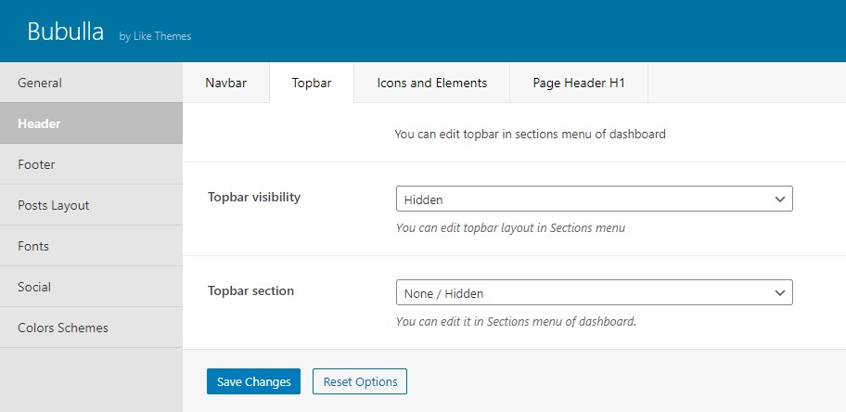Viewport: 846px width, 412px height.
Task: Switch to the Navbar tab
Action: tap(226, 83)
